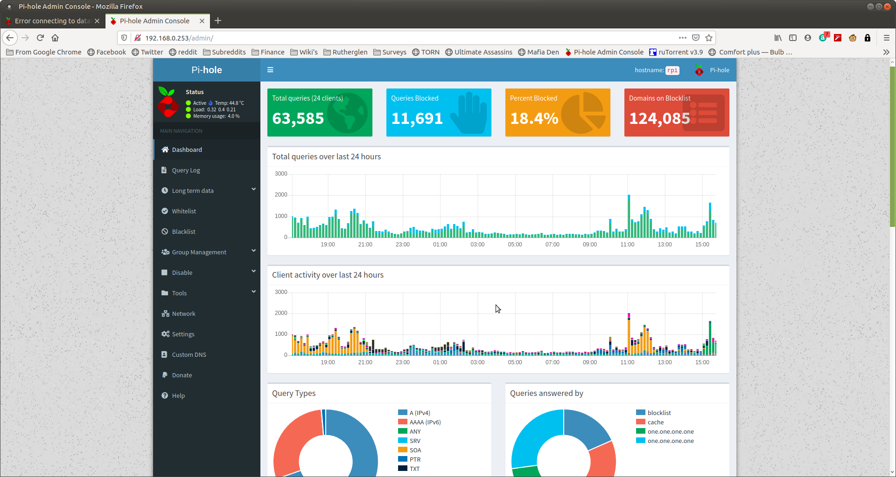
Task: Open the ruTorrent v3.9 bookmark
Action: [676, 52]
